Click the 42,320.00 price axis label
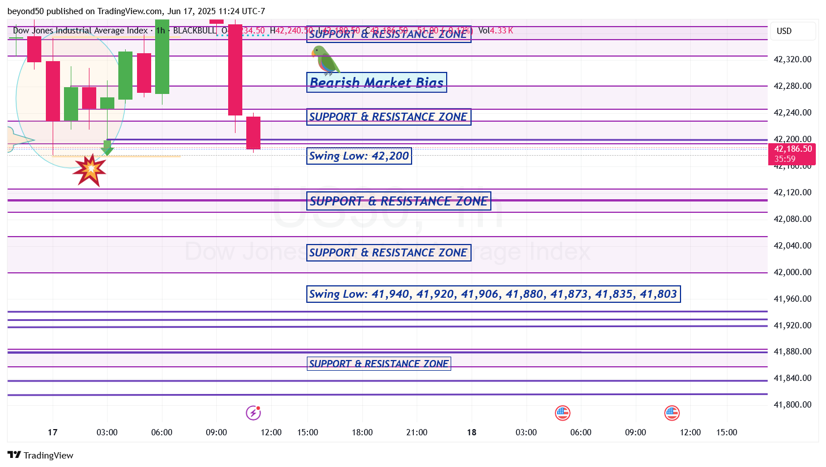The height and width of the screenshot is (467, 826). (x=792, y=59)
